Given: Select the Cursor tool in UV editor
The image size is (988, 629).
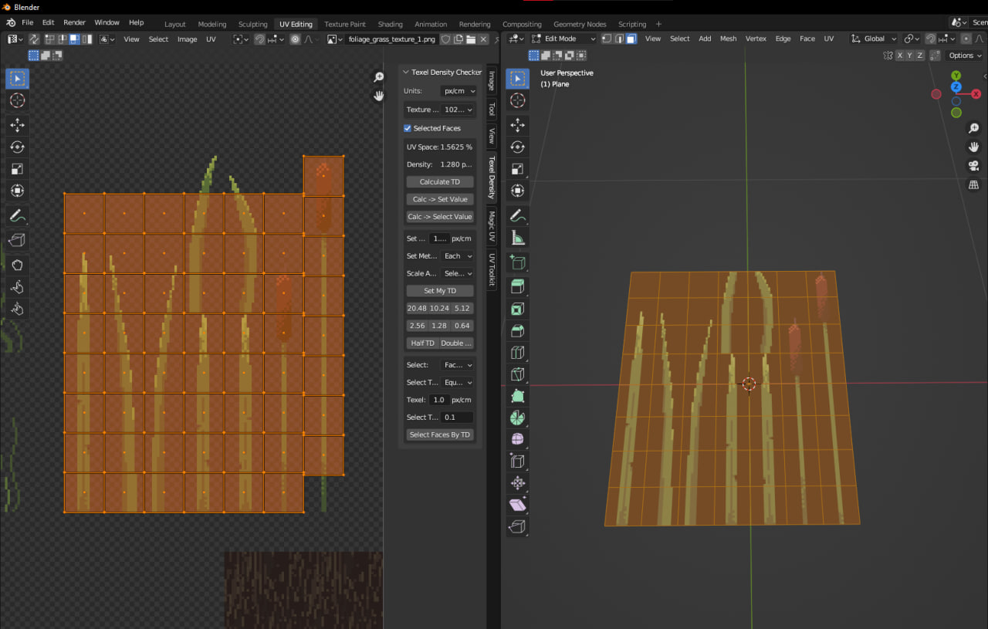Looking at the screenshot, I should (x=17, y=100).
